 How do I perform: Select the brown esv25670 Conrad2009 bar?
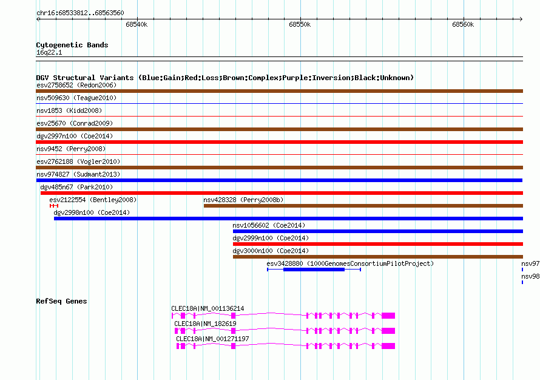(279, 129)
